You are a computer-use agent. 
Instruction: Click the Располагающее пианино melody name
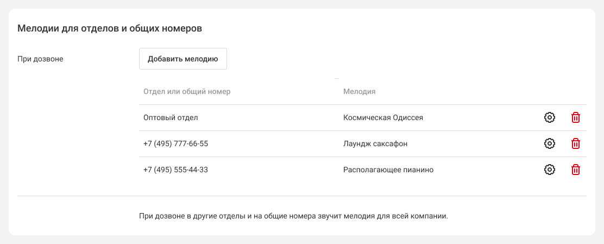pos(388,170)
